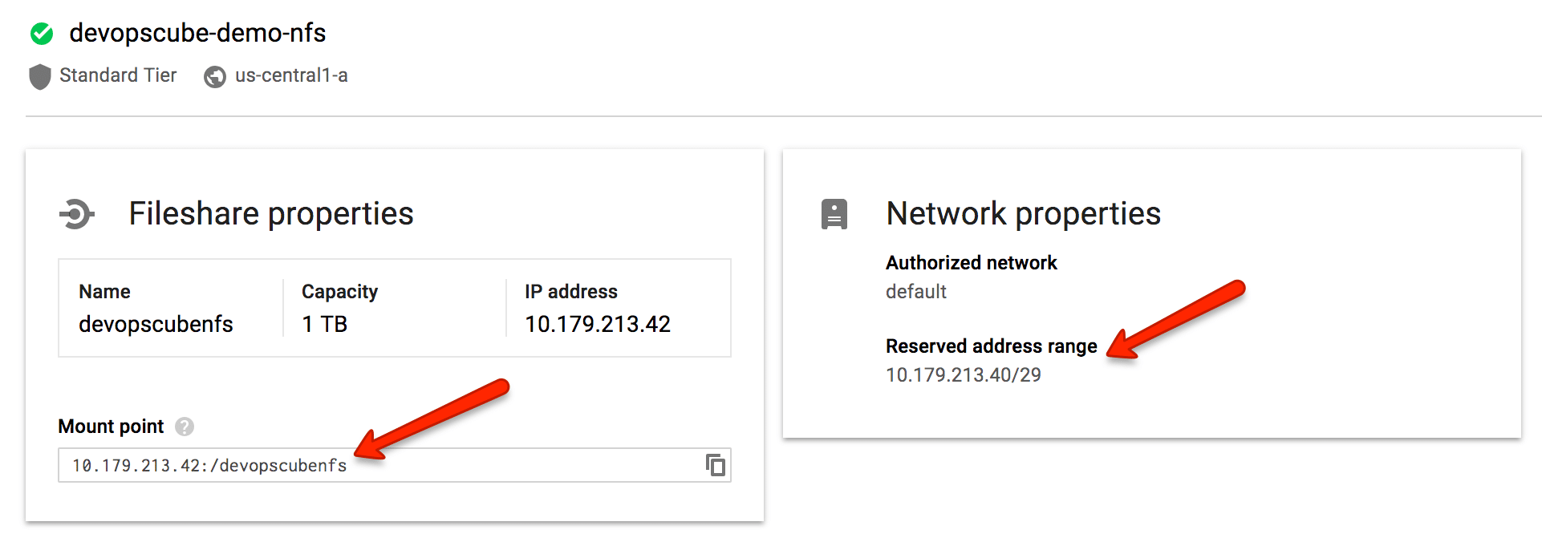Click the Network properties server icon
Image resolution: width=1542 pixels, height=542 pixels.
[833, 212]
